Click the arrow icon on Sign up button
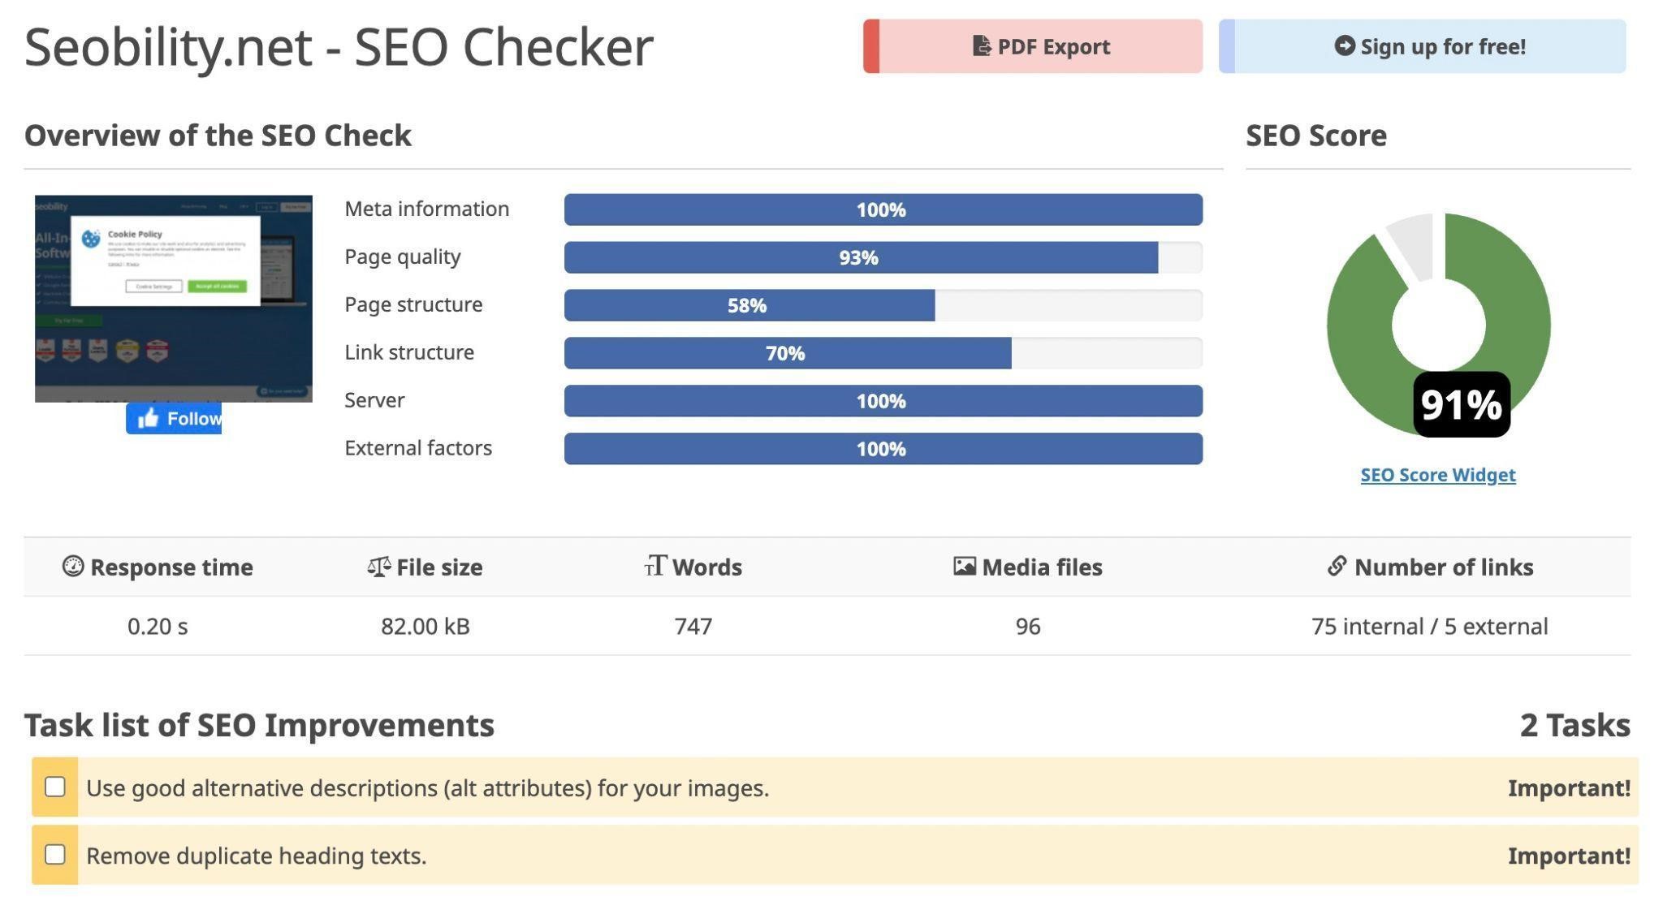Screen dimensions: 1663x910 click(1344, 46)
